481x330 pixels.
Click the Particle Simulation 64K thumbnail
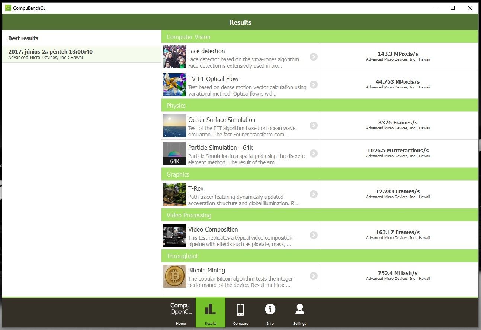click(175, 153)
